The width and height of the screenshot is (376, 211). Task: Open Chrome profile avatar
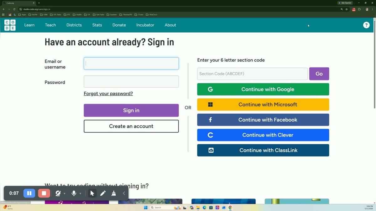click(367, 9)
